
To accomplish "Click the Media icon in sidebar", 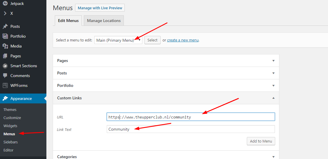I will click(x=5, y=46).
